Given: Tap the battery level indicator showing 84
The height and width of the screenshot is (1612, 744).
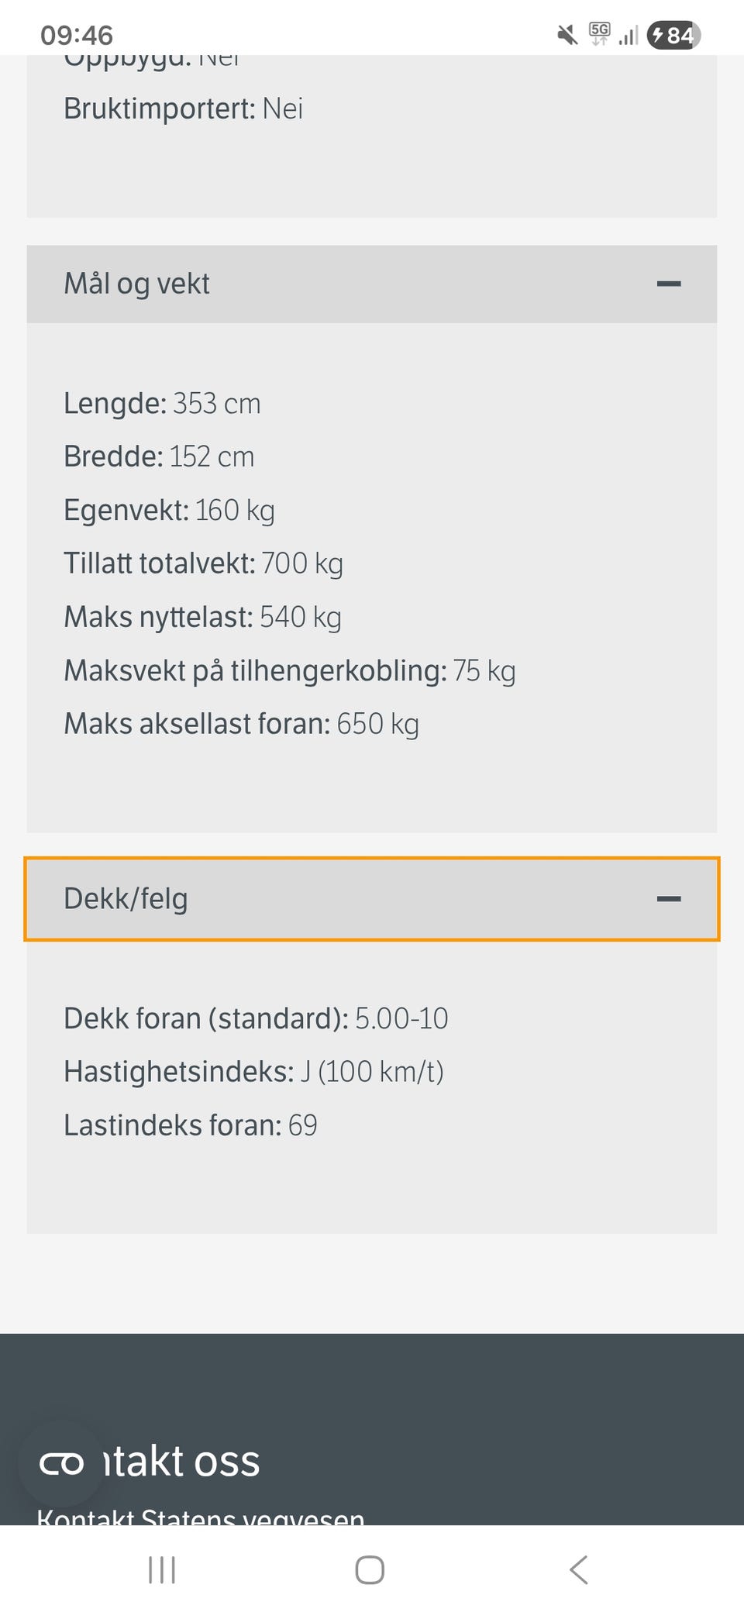Looking at the screenshot, I should point(673,35).
